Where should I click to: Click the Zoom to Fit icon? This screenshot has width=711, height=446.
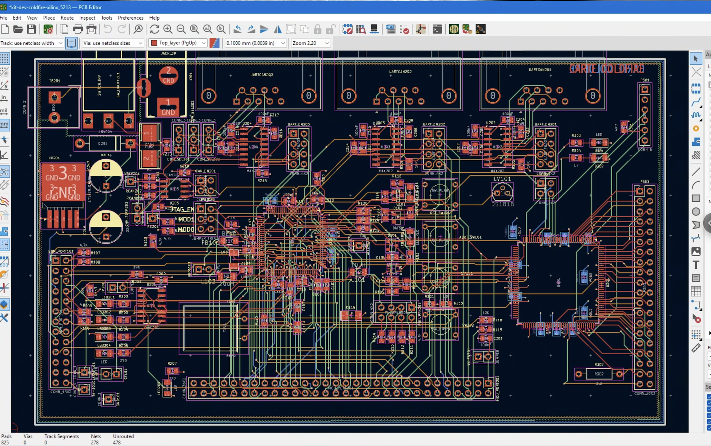(x=194, y=29)
